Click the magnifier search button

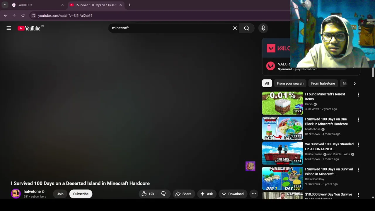tap(247, 28)
